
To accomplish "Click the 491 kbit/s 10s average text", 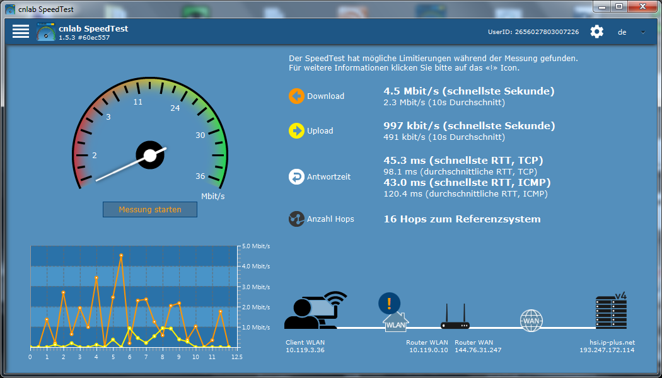I will tap(444, 137).
